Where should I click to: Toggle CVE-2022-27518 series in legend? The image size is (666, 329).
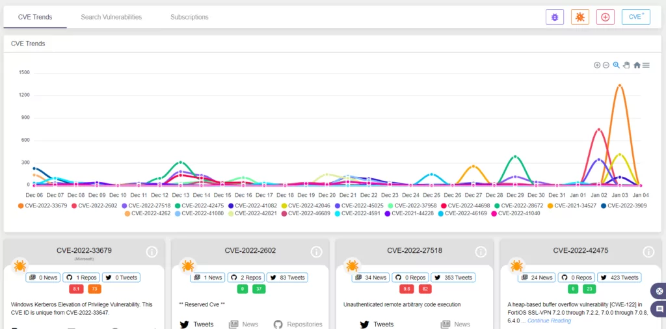tap(146, 205)
